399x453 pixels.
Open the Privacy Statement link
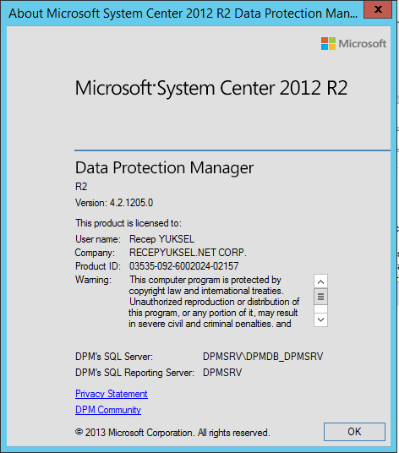pos(112,394)
